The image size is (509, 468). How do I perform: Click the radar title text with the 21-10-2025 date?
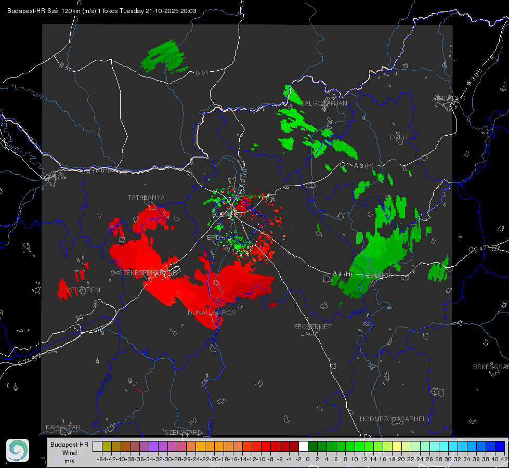pos(101,11)
